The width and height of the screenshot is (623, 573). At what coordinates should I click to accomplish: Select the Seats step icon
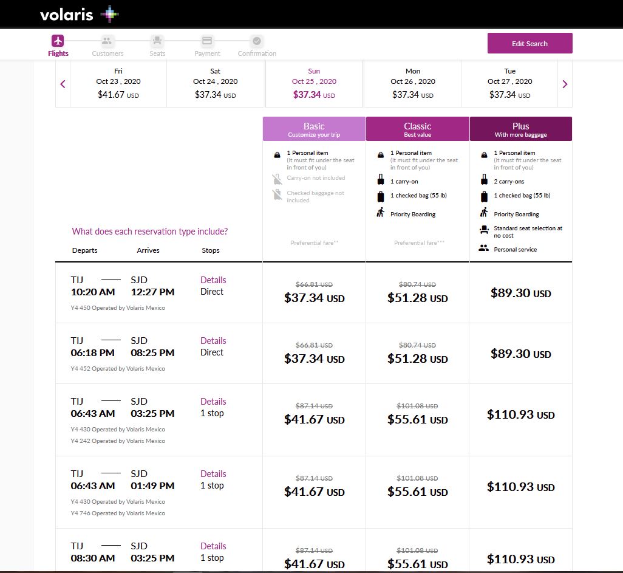point(157,39)
